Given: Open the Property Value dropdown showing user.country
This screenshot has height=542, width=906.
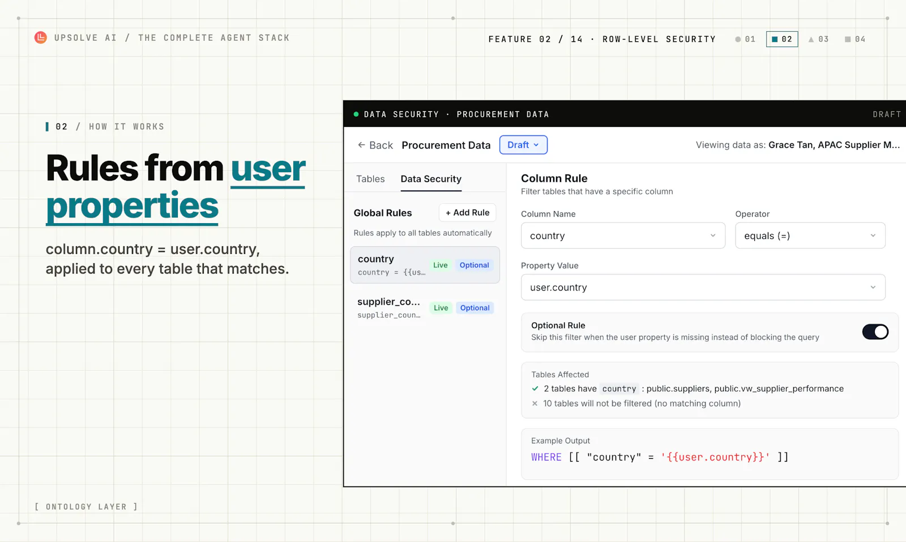Looking at the screenshot, I should [703, 287].
